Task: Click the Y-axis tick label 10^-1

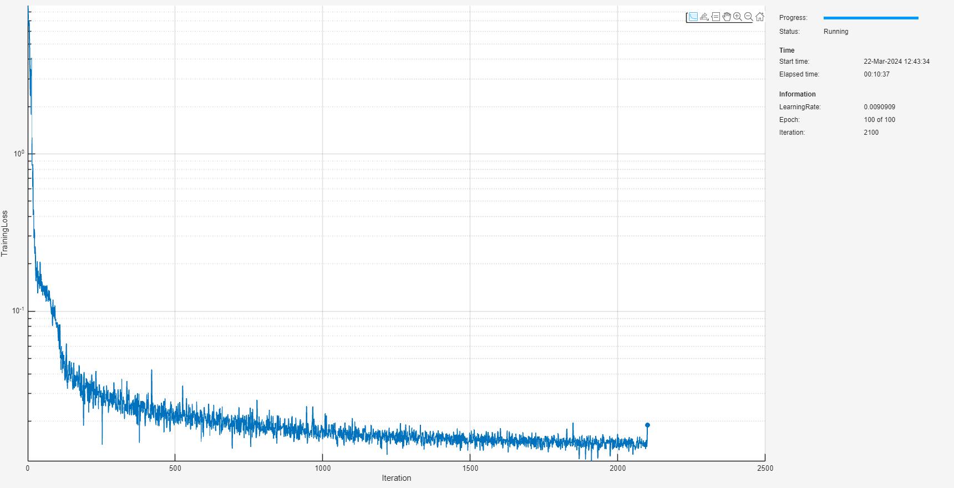Action: click(x=18, y=310)
